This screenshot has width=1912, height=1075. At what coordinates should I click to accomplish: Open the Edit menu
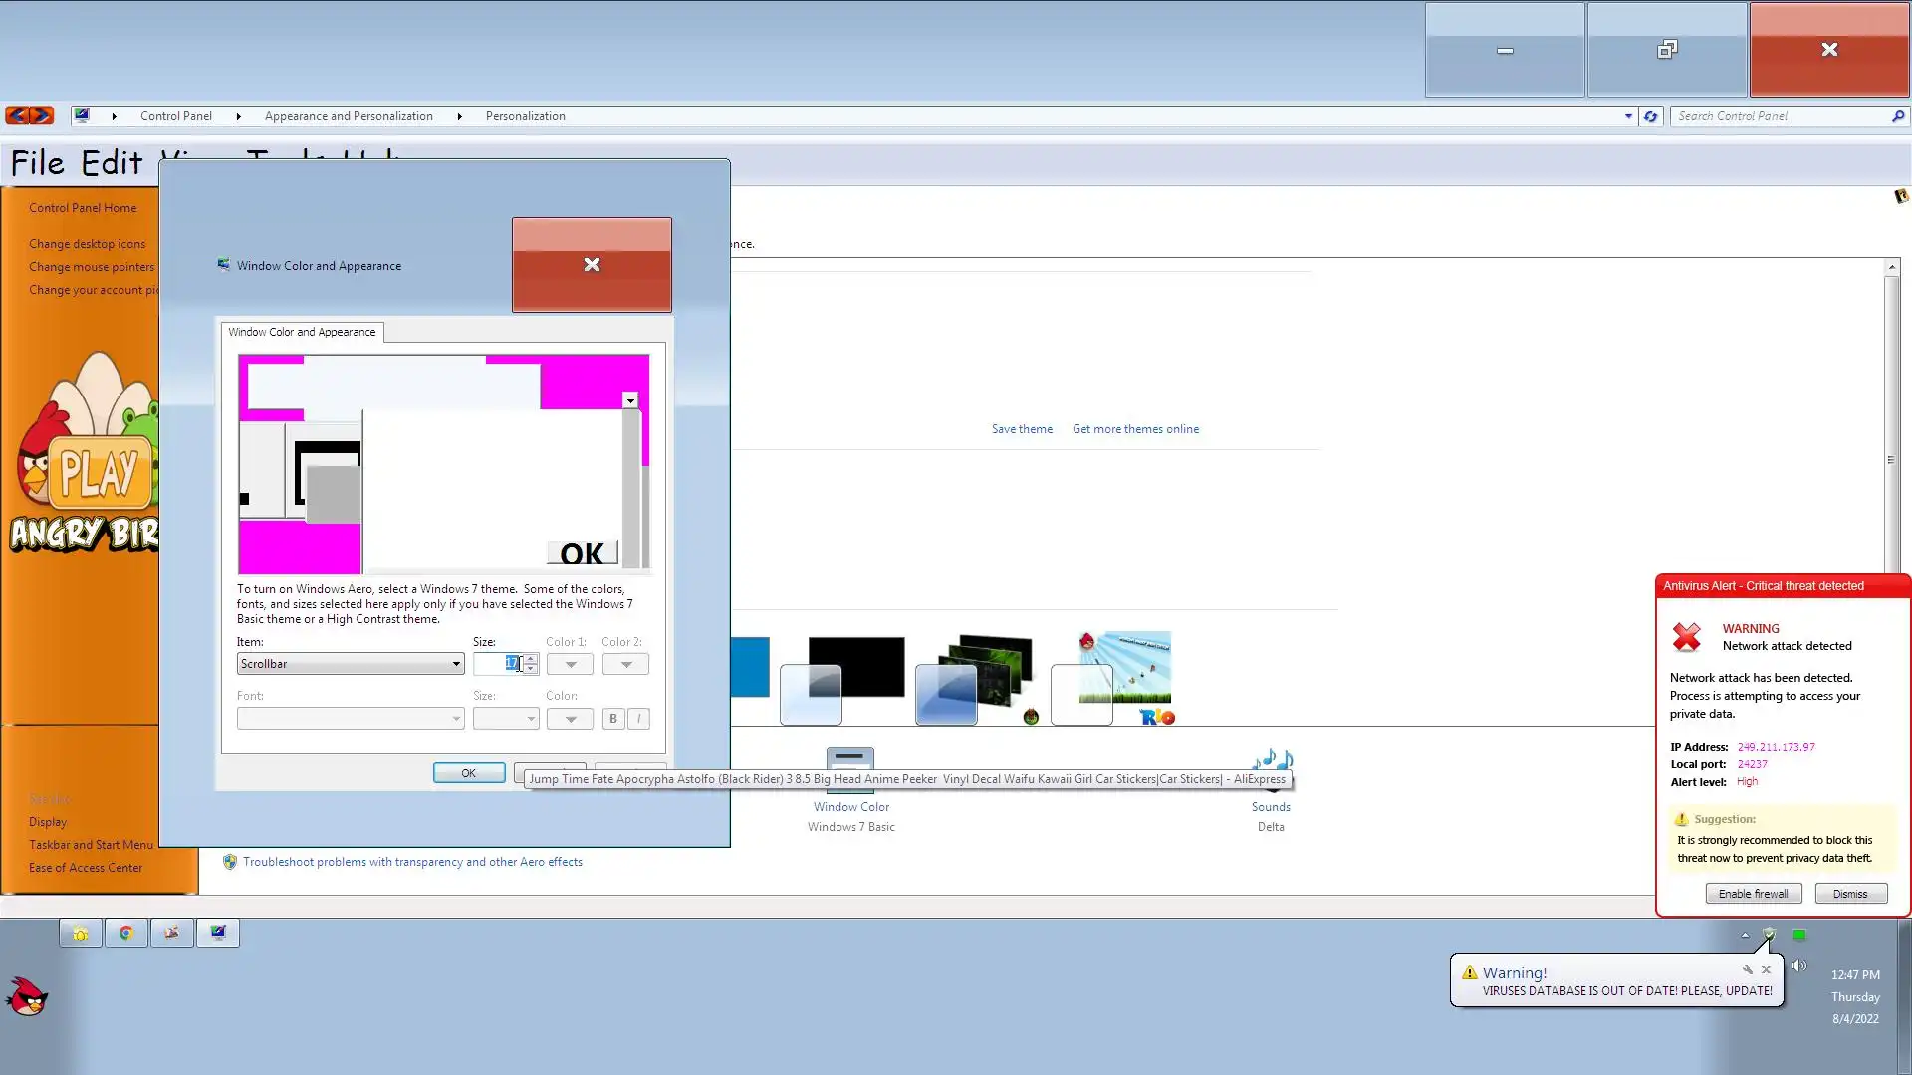pos(111,163)
